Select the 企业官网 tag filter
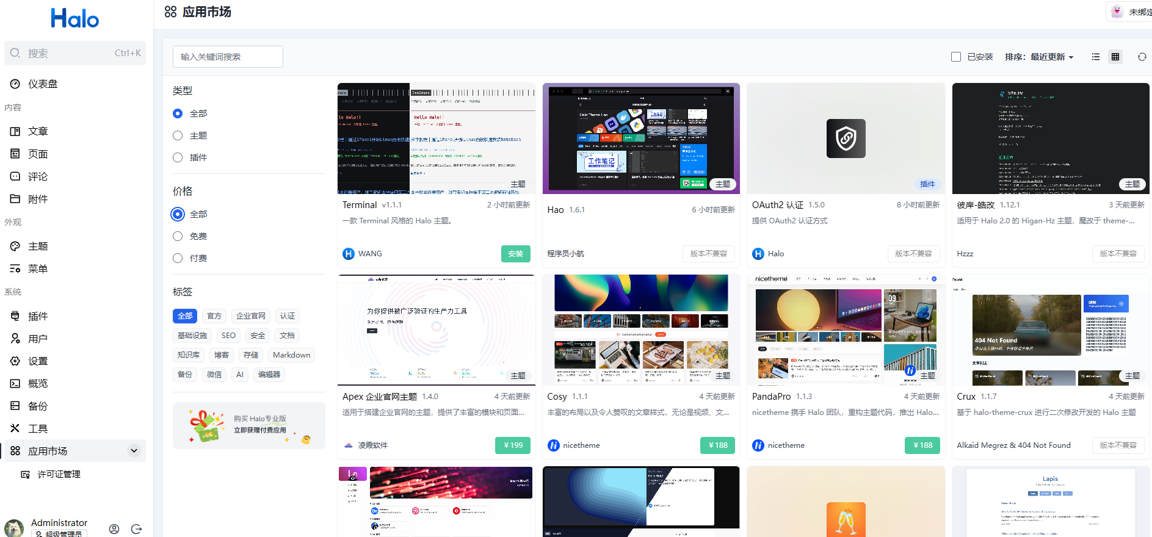 [251, 316]
